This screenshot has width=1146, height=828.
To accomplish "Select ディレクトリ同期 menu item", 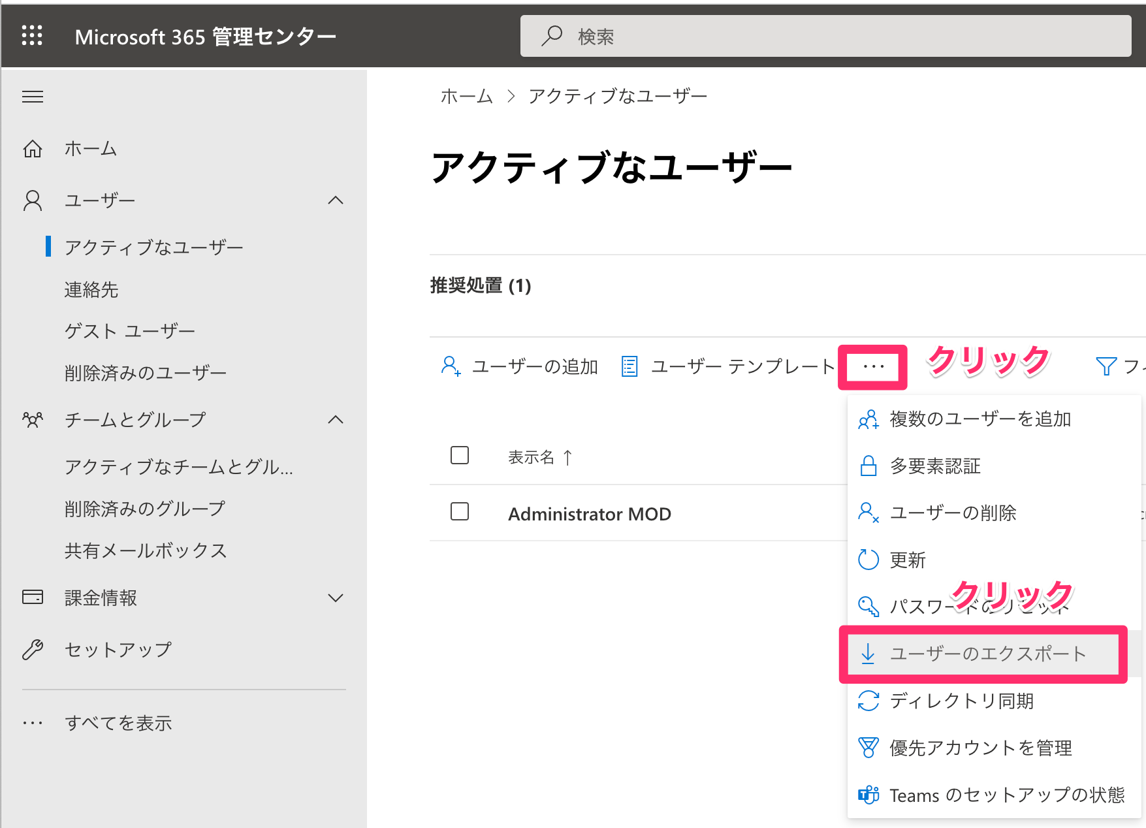I will click(995, 701).
